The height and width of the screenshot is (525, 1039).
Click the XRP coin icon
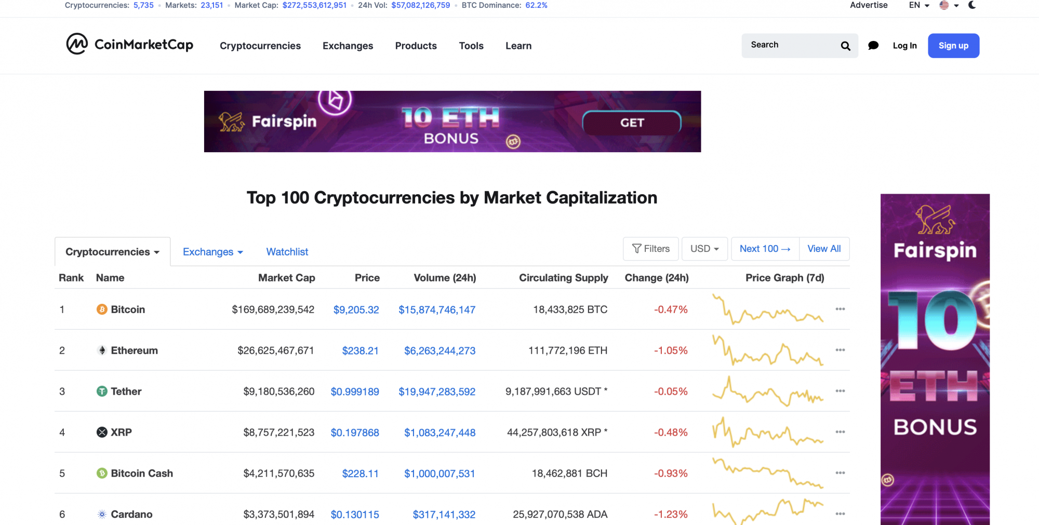[102, 432]
